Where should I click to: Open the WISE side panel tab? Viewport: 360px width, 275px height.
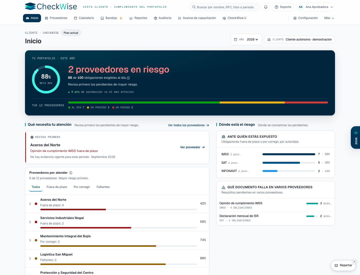(355, 137)
